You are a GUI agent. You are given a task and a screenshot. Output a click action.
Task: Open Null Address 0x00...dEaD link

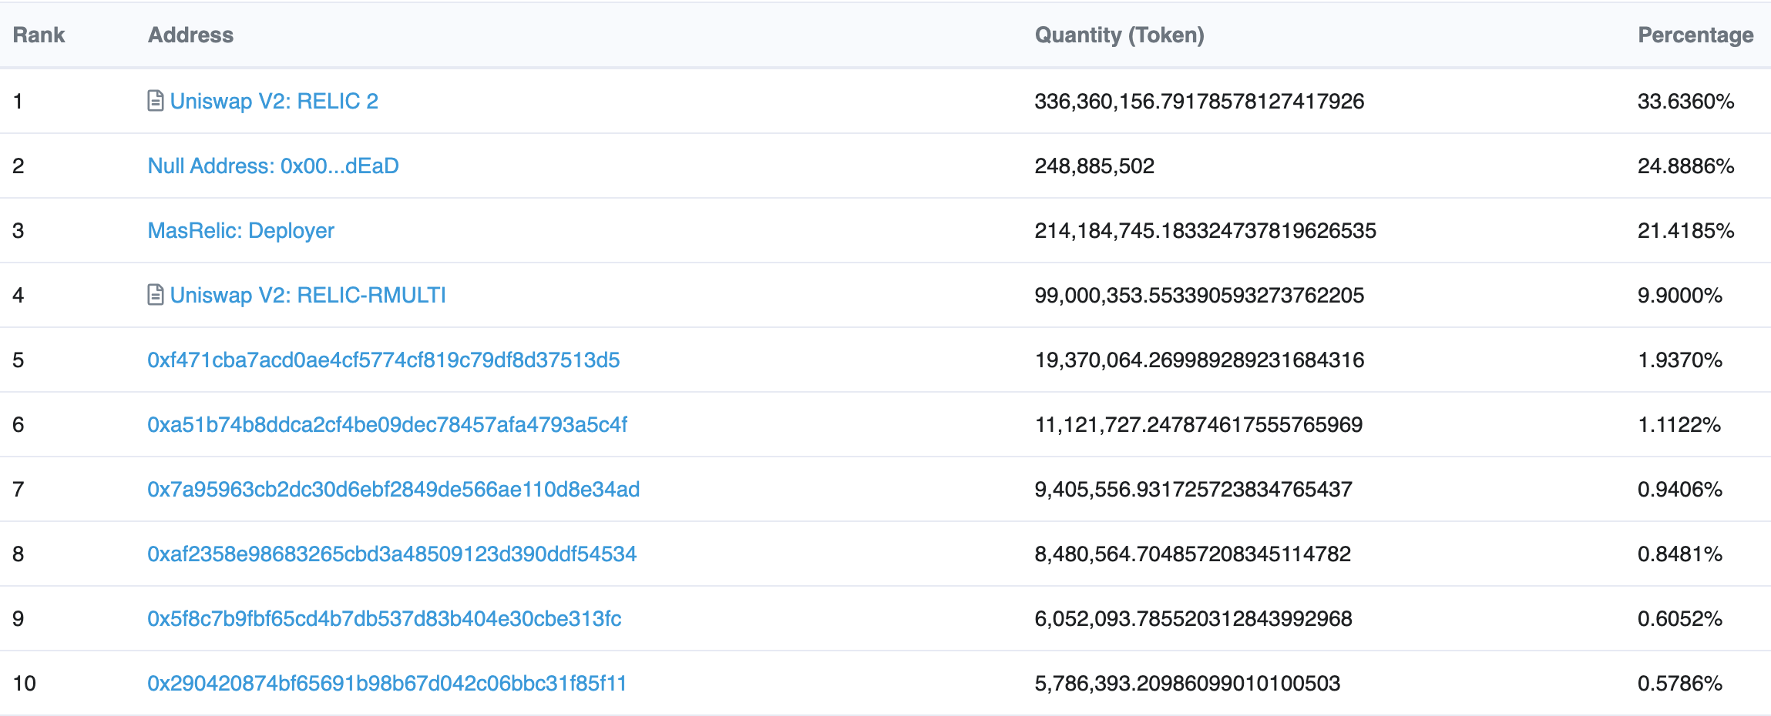pyautogui.click(x=273, y=166)
